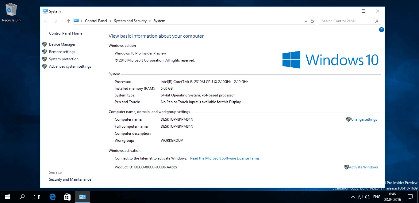Expand the address bar history dropdown

pyautogui.click(x=306, y=21)
